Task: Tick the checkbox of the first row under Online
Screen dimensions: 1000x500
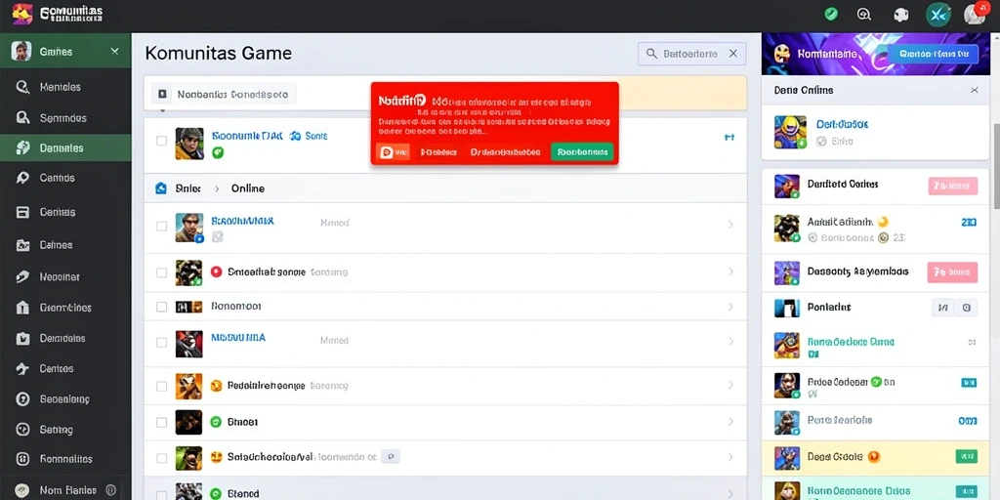Action: tap(162, 226)
